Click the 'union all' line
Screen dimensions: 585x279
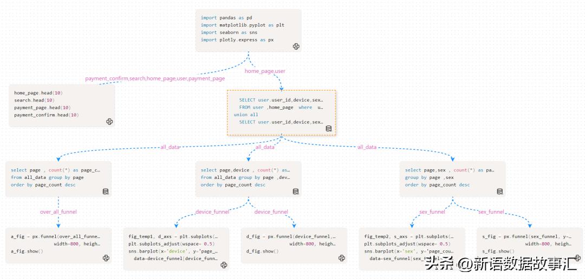coord(246,115)
